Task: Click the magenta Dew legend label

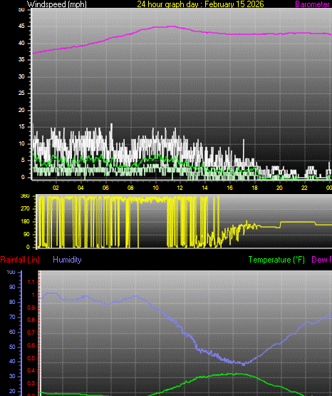Action: click(321, 260)
